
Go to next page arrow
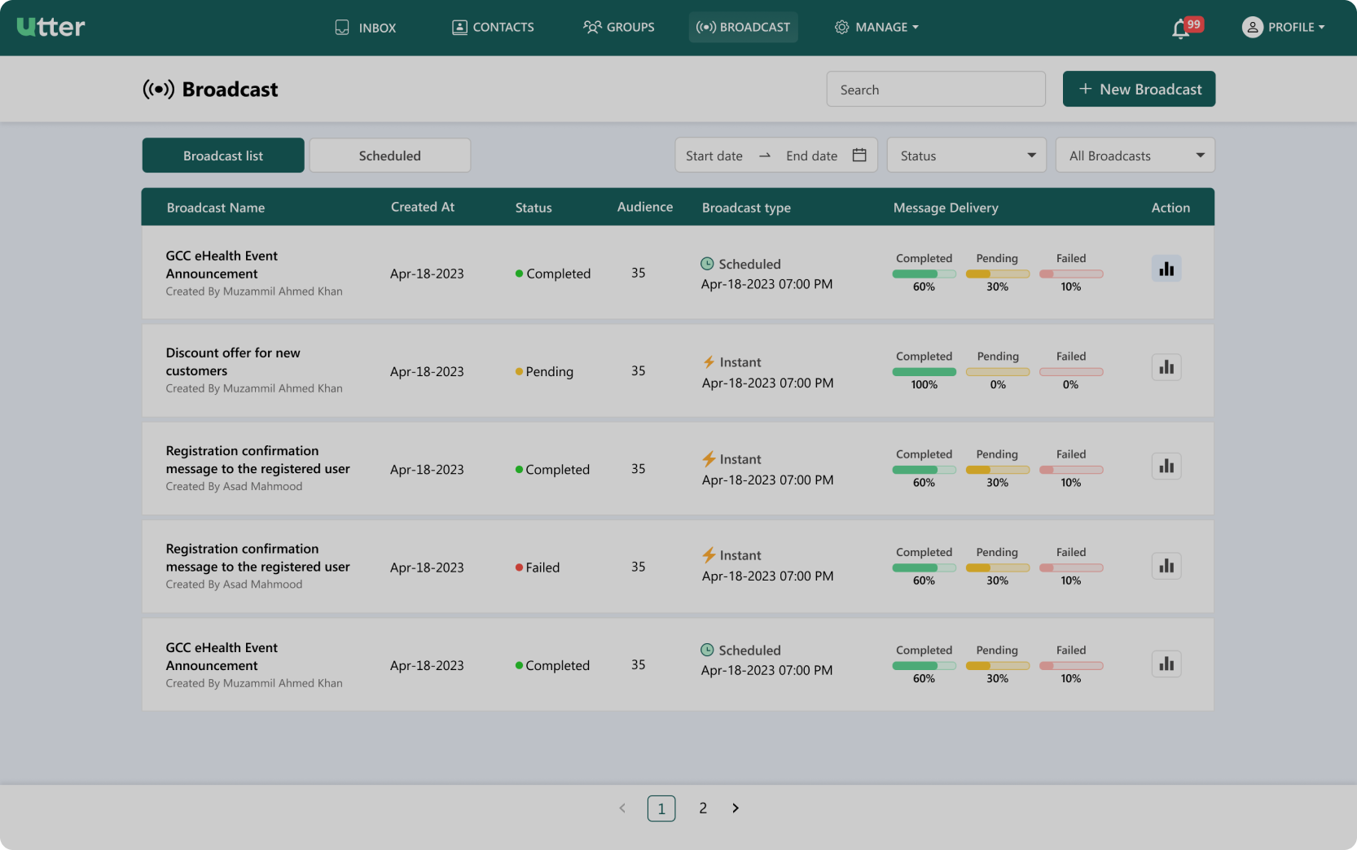coord(736,808)
